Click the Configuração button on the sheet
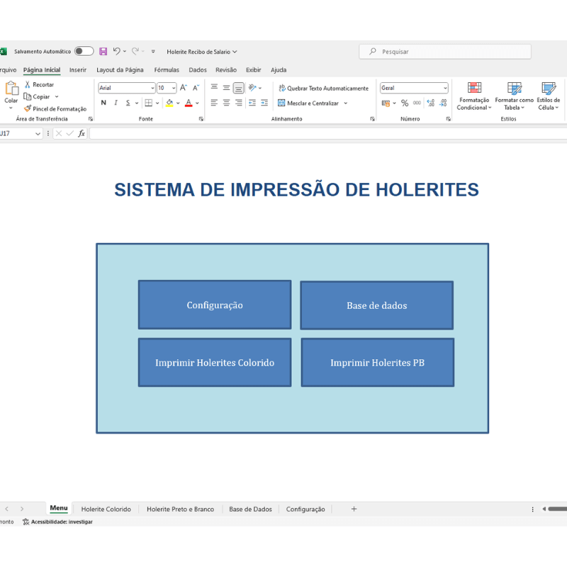The height and width of the screenshot is (567, 567). 215,305
